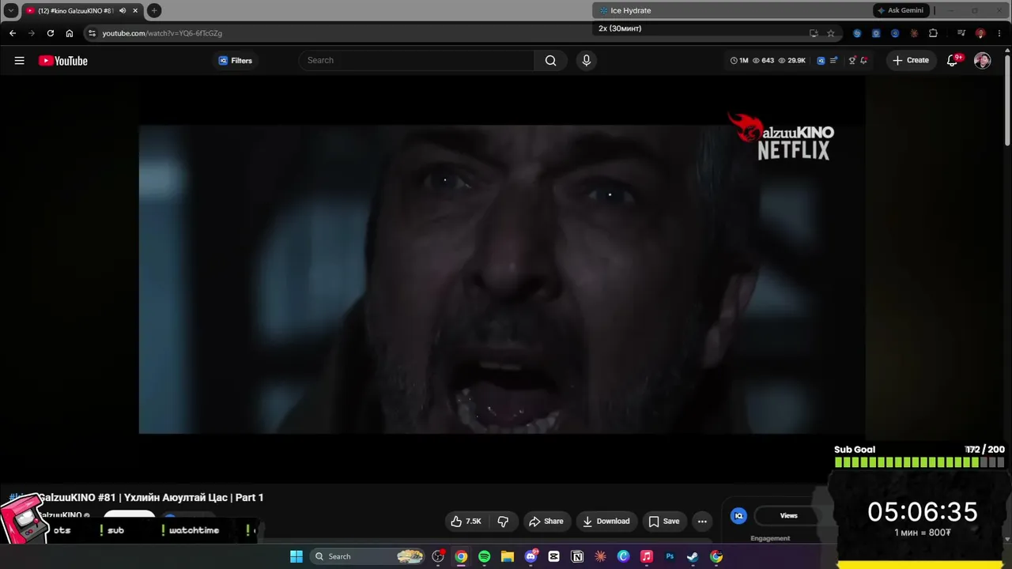Open the Chrome profile avatar
This screenshot has width=1012, height=569.
click(x=980, y=33)
